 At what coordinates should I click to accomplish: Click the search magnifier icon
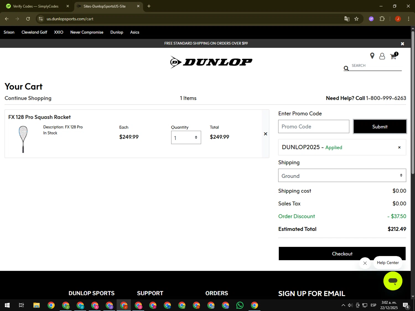(x=346, y=68)
